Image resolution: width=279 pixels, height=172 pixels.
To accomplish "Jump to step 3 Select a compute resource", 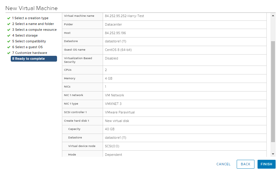I will coord(34,30).
